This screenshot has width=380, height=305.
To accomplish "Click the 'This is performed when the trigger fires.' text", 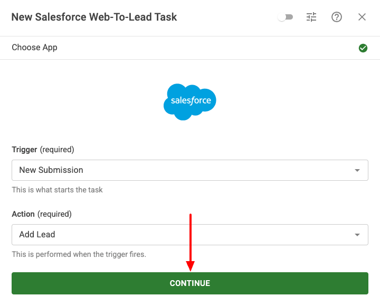I will pyautogui.click(x=79, y=254).
